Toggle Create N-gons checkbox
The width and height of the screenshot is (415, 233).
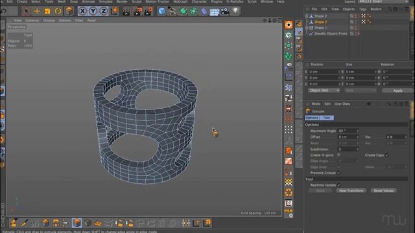pos(338,155)
